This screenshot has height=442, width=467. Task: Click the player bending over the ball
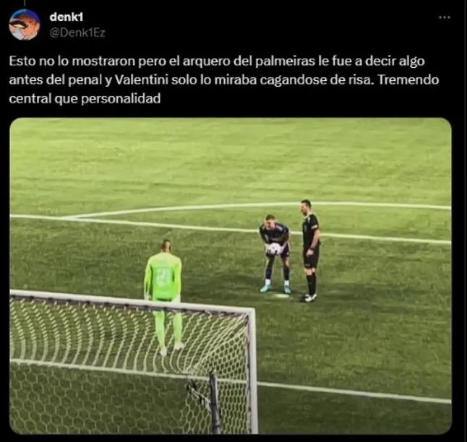tap(274, 253)
